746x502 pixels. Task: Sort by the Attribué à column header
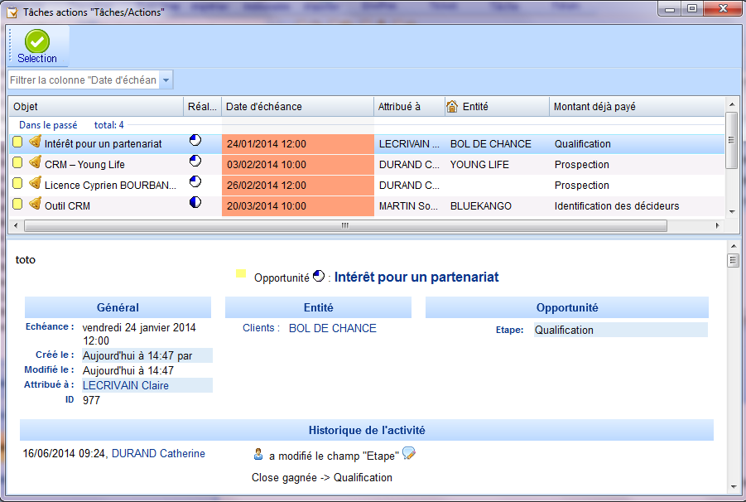(409, 107)
